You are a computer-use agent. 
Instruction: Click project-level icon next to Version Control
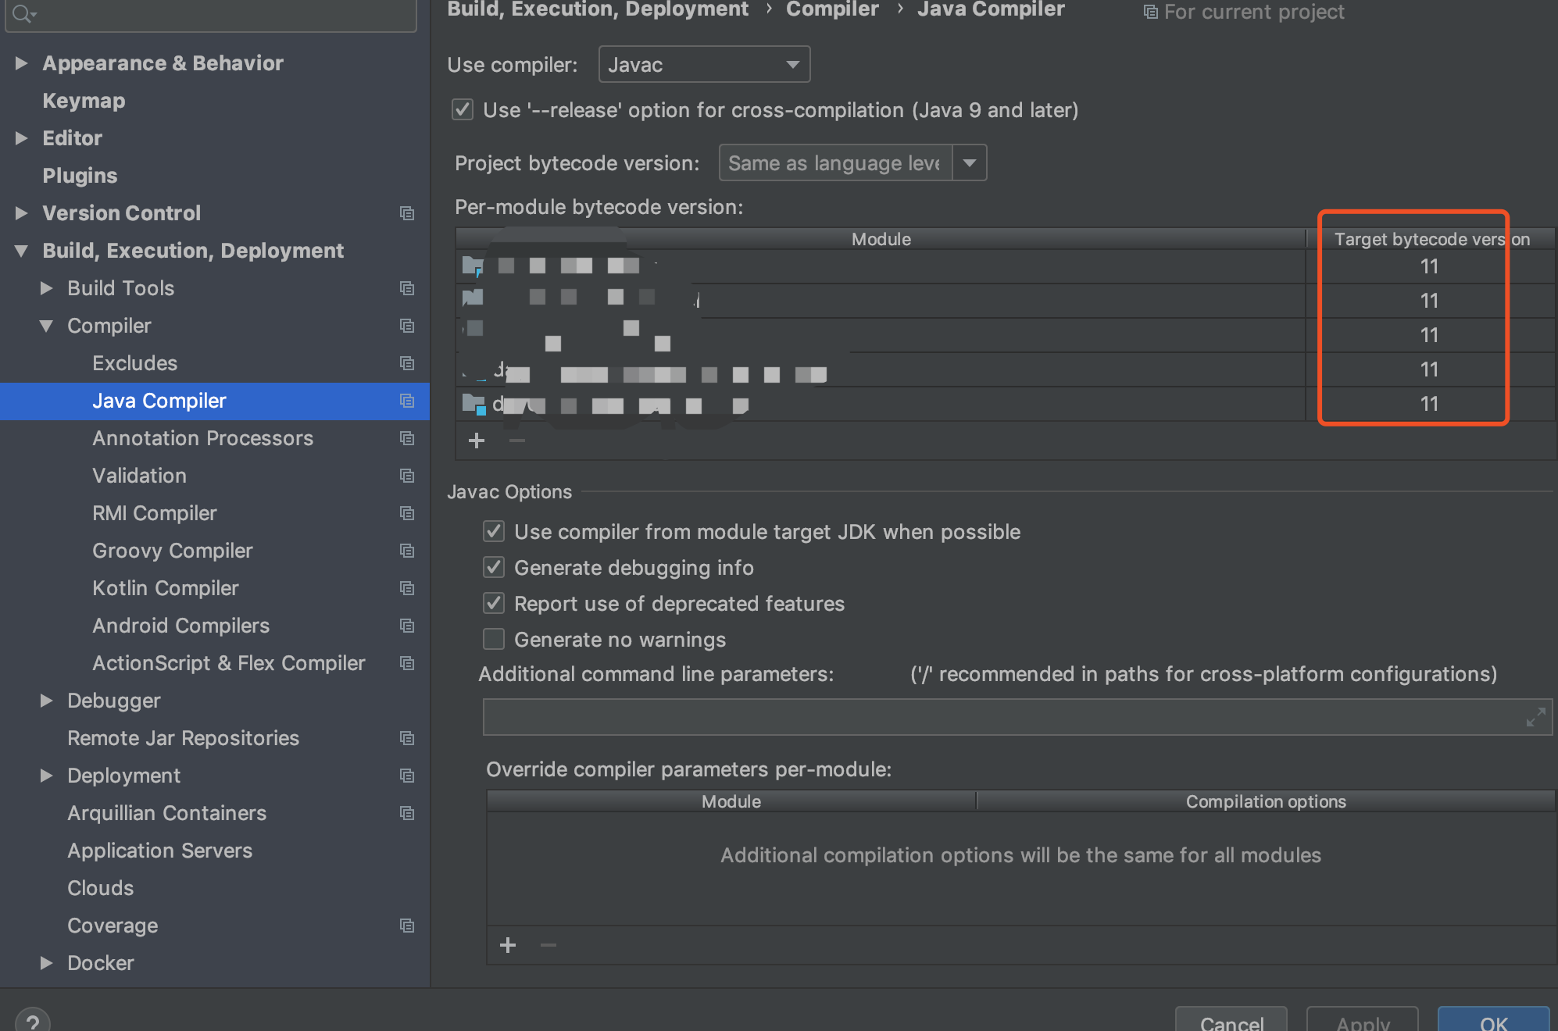click(407, 213)
